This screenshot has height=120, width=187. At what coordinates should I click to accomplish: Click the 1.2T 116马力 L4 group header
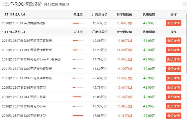(13, 15)
